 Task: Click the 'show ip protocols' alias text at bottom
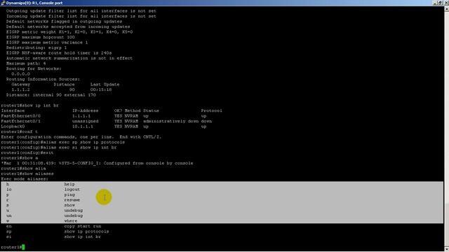86,232
